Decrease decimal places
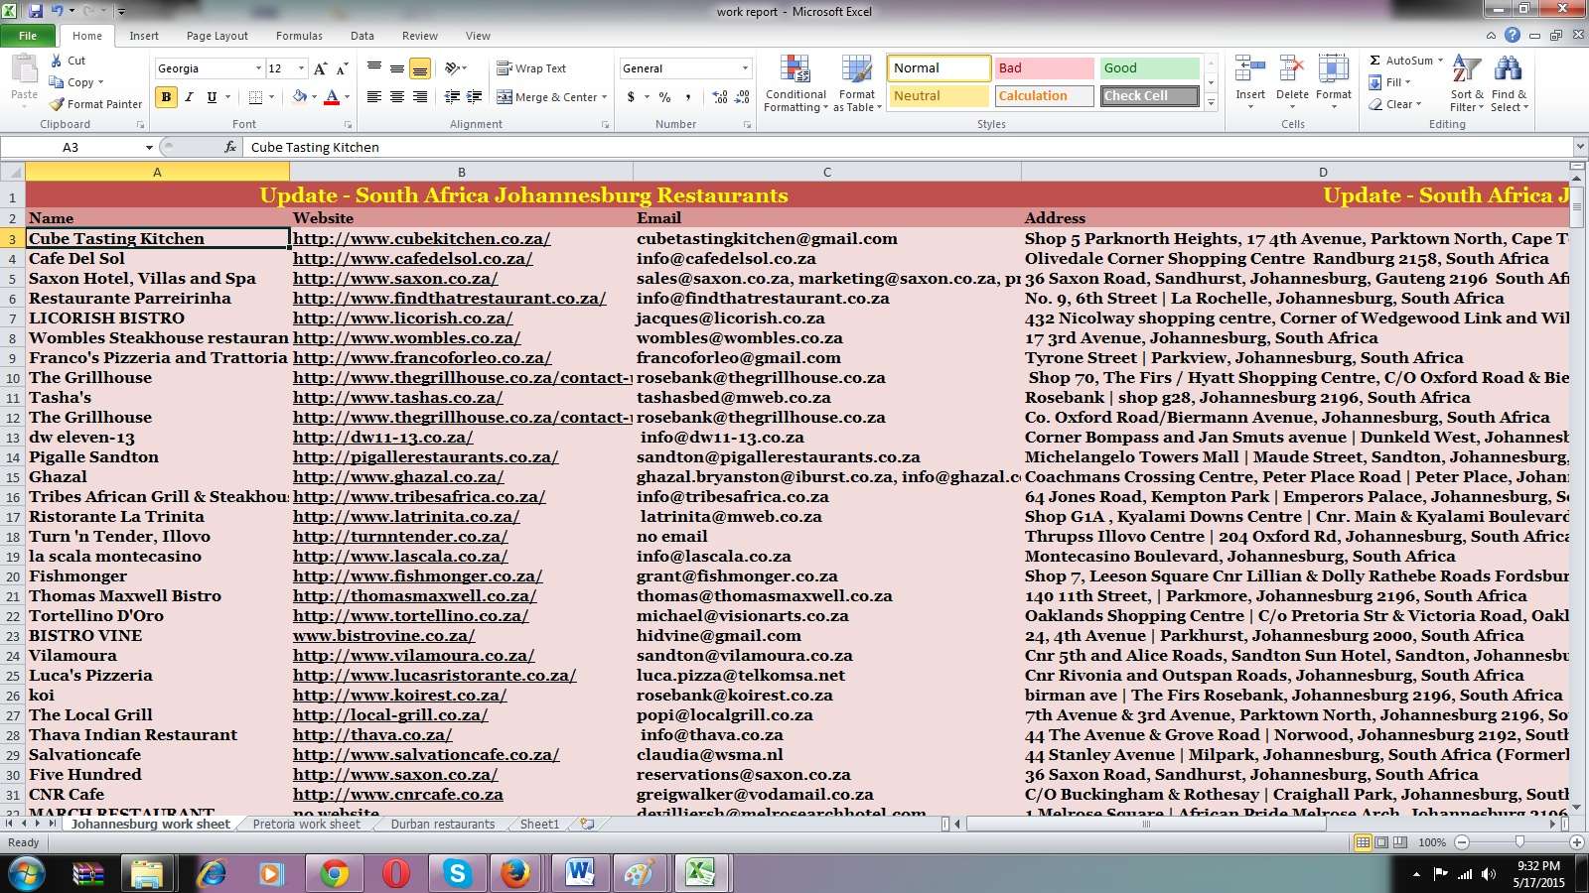Screen dimensions: 1589x893 click(x=743, y=97)
